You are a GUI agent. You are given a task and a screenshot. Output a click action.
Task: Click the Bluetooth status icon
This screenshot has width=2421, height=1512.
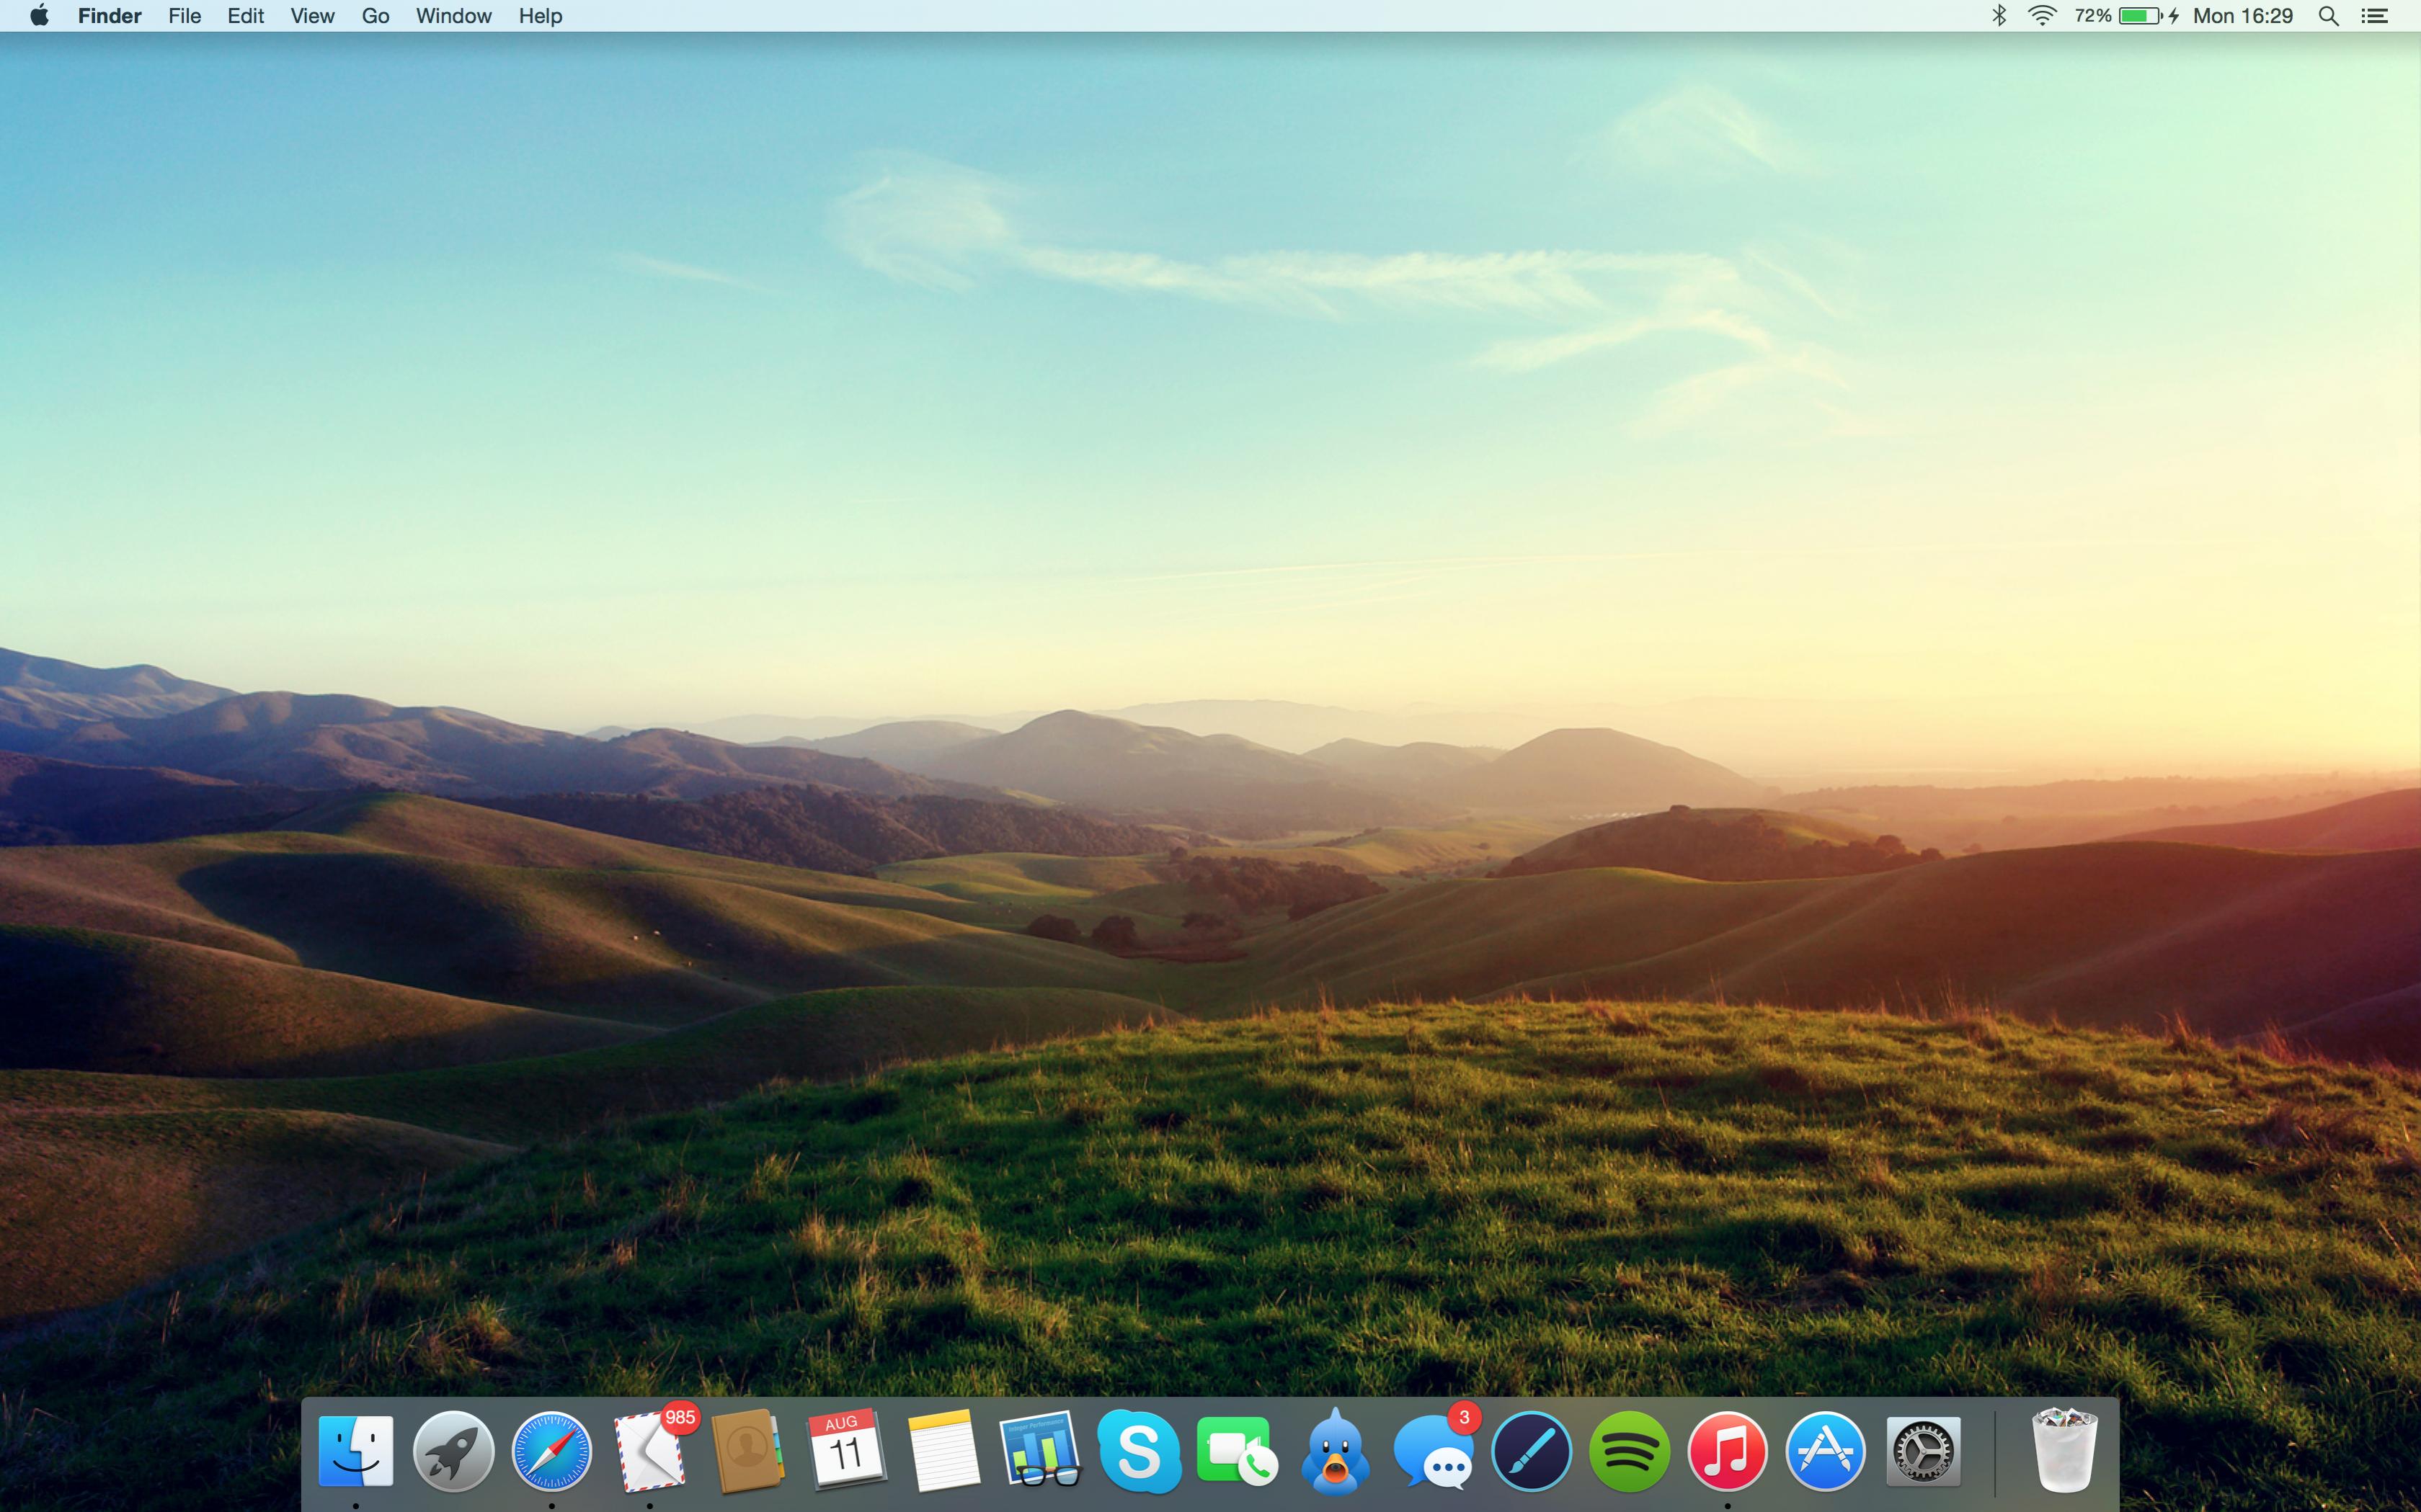(1999, 16)
